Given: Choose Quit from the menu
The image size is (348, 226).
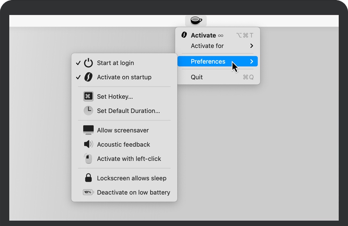Looking at the screenshot, I should pyautogui.click(x=197, y=77).
